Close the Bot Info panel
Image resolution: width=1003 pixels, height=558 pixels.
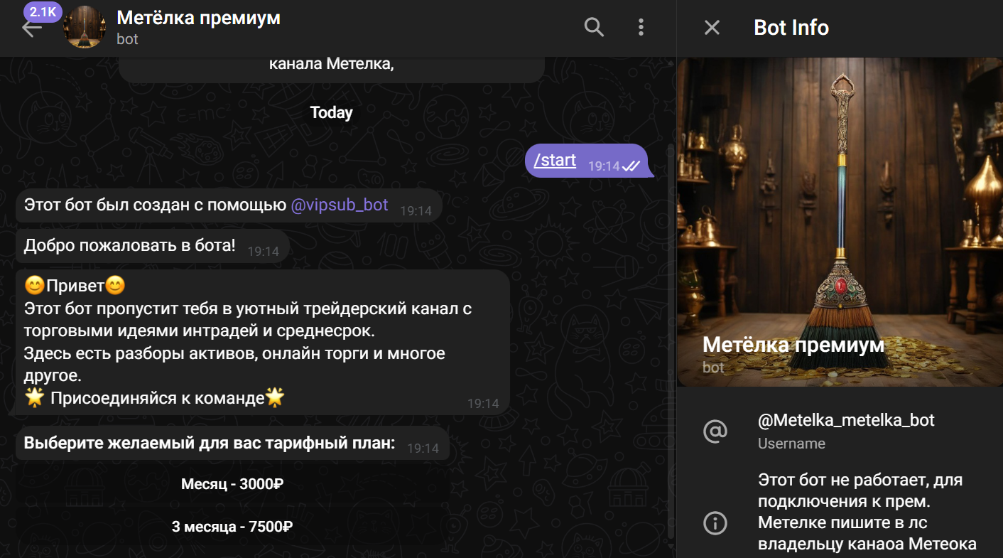tap(712, 28)
